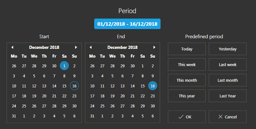Open End calendar month header December 2018

click(x=122, y=47)
